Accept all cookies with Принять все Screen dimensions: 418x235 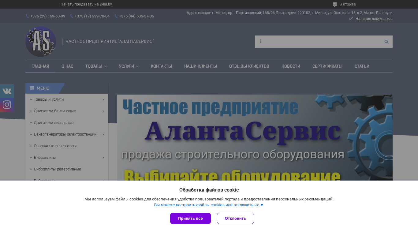click(x=190, y=218)
